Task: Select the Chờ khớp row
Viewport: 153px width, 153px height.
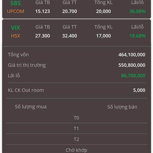Action: (76, 150)
